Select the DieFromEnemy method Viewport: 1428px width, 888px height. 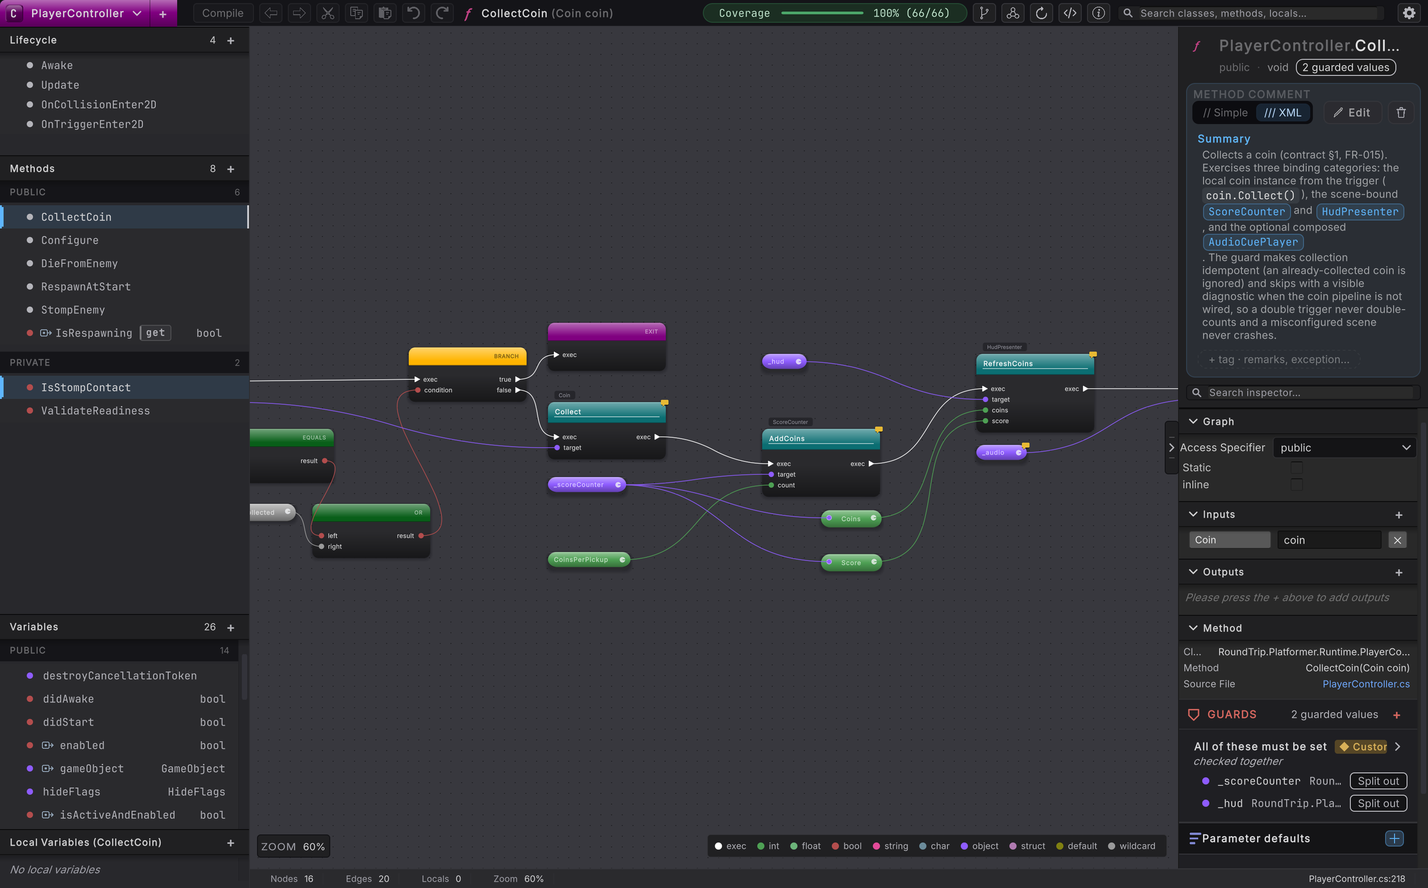125,263
